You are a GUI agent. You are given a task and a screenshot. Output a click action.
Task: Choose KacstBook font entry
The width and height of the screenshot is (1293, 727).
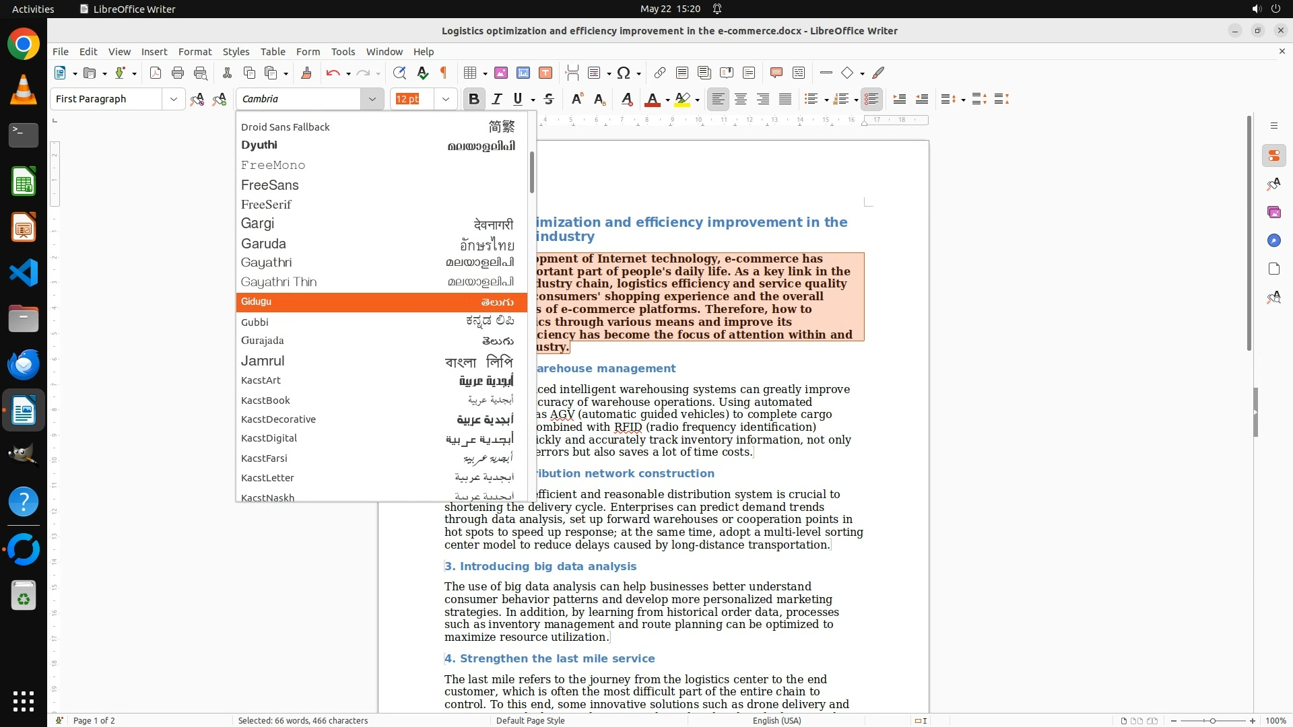pos(265,400)
